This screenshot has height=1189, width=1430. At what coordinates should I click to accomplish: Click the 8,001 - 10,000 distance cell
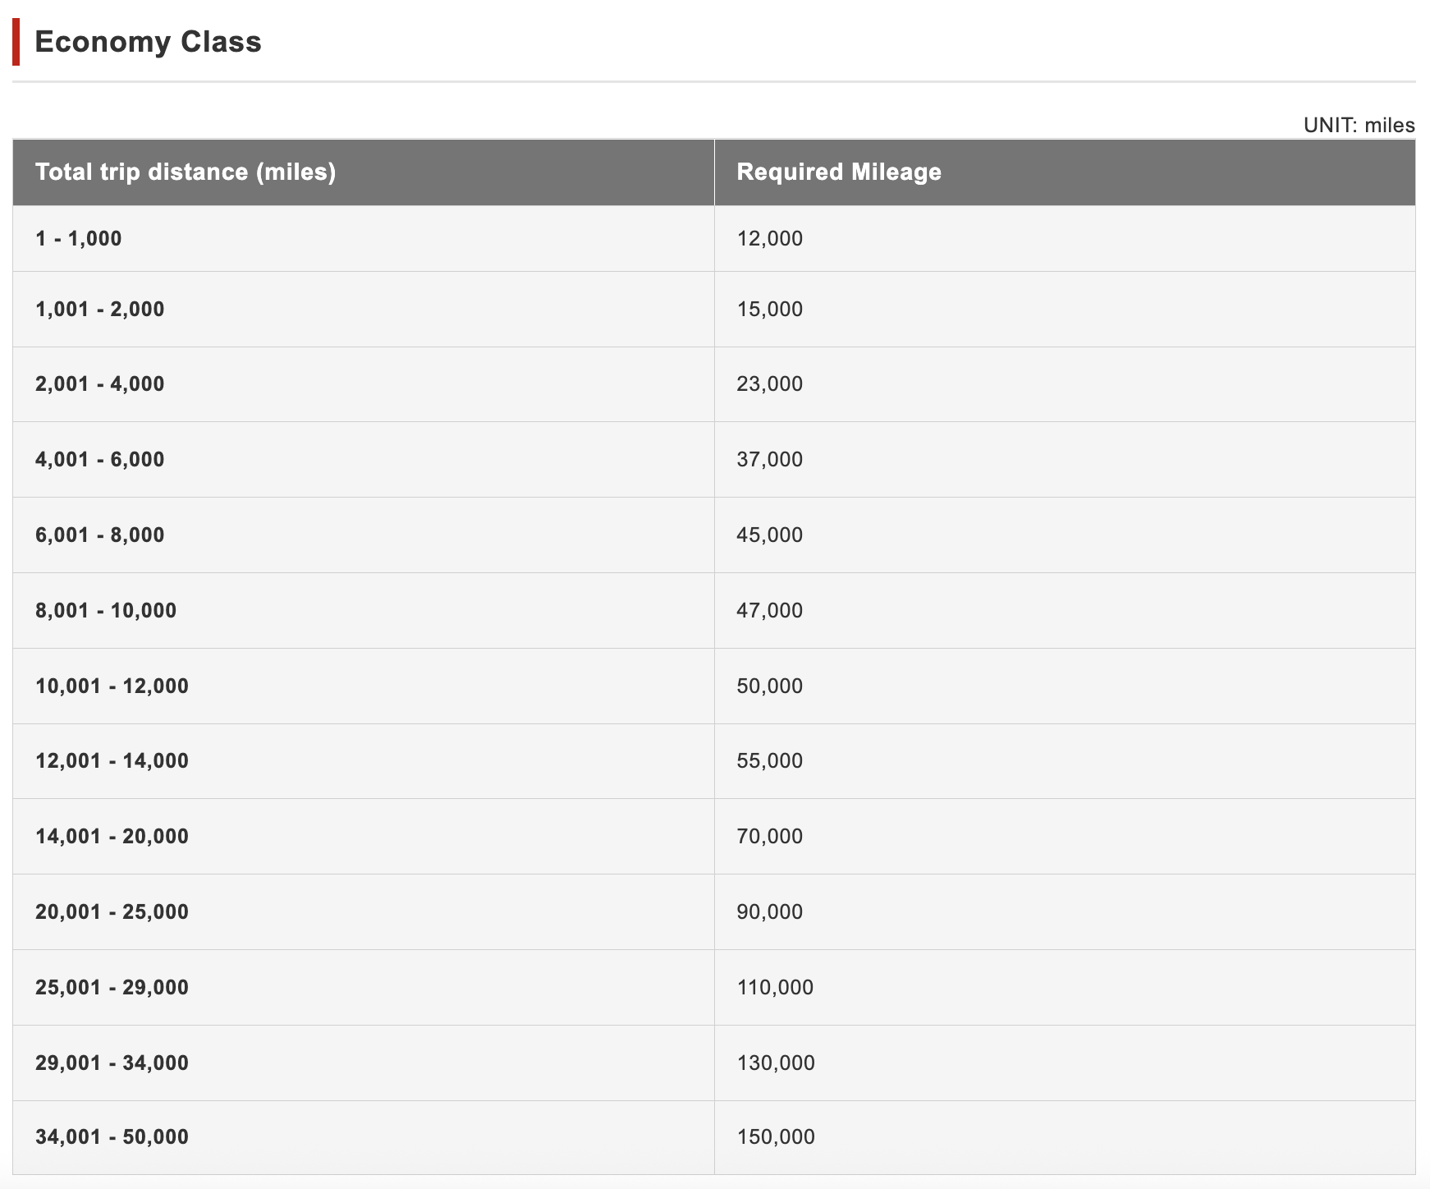(106, 611)
